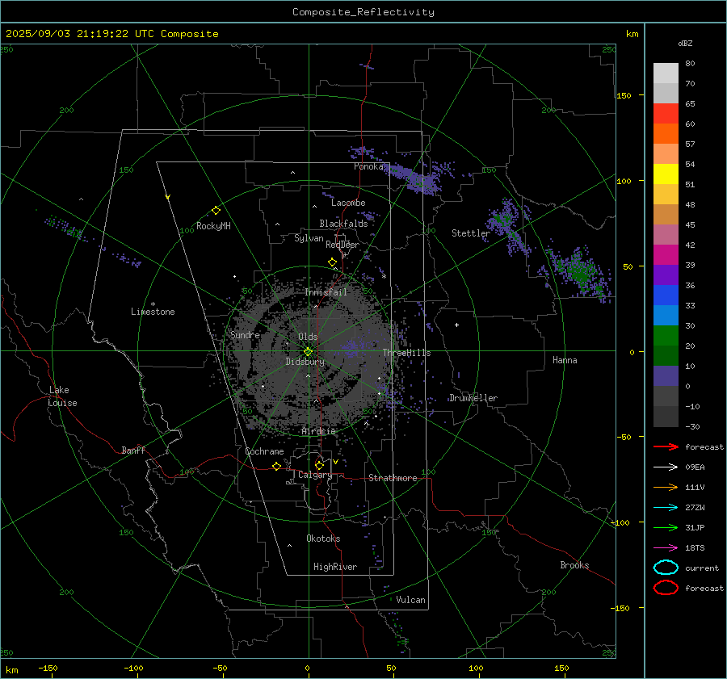Viewport: 727px width, 679px height.
Task: Click the top light-gray 80 dBZ swatch
Action: tap(666, 73)
